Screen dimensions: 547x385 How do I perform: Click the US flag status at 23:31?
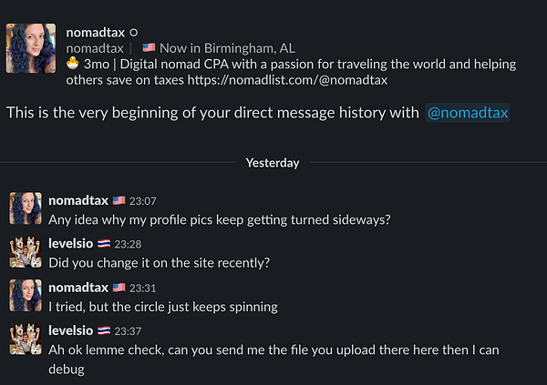tap(118, 288)
